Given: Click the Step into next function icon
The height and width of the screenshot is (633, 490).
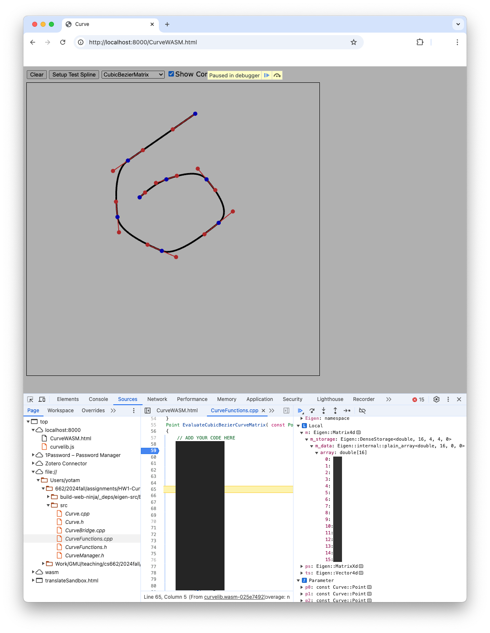Looking at the screenshot, I should coord(324,411).
